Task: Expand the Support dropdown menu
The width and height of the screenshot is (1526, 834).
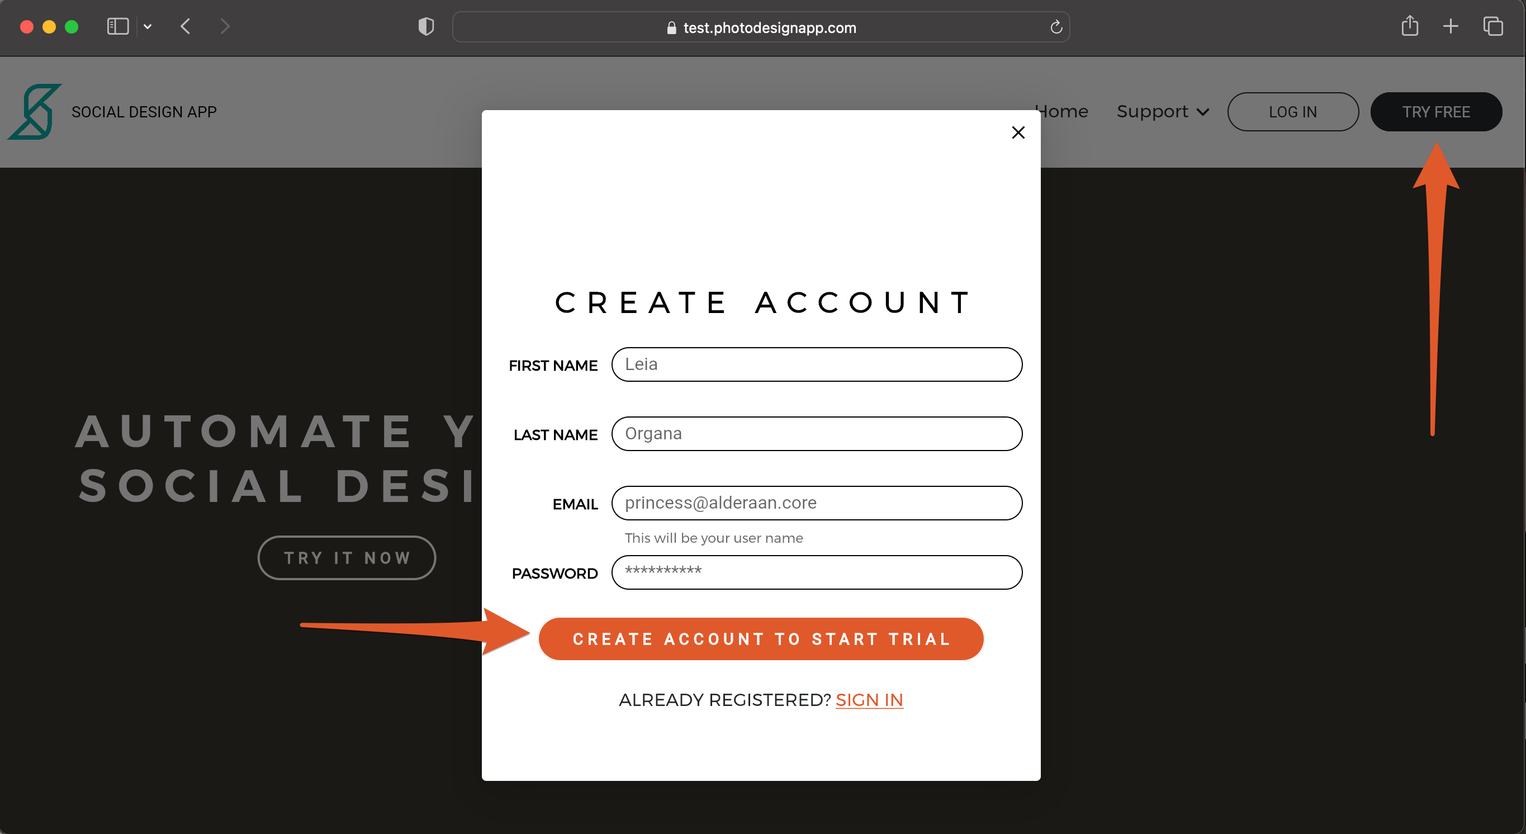Action: [1160, 111]
